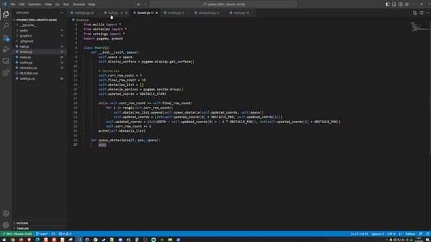Click the Explorer more actions ellipsis
The image size is (431, 242).
point(61,13)
